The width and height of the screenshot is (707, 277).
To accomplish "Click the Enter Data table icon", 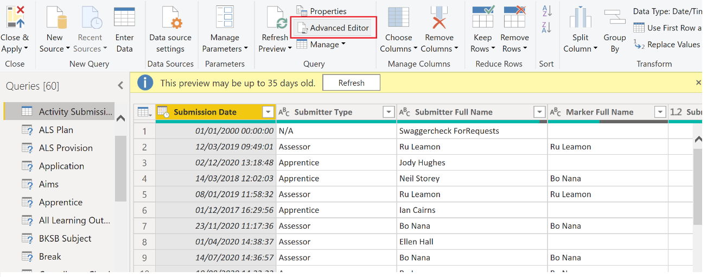I will [124, 17].
